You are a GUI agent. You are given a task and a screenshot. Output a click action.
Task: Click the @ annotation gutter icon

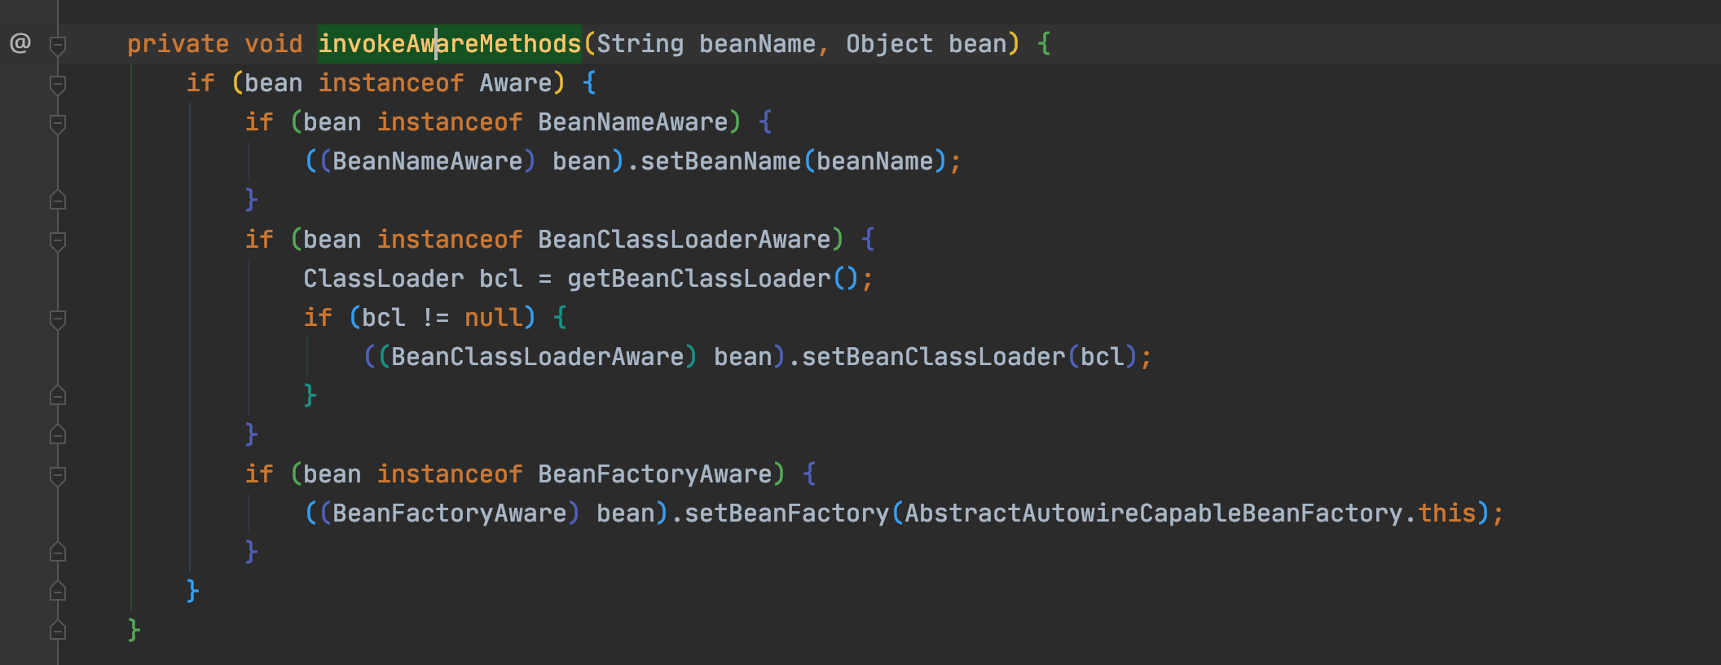[20, 43]
